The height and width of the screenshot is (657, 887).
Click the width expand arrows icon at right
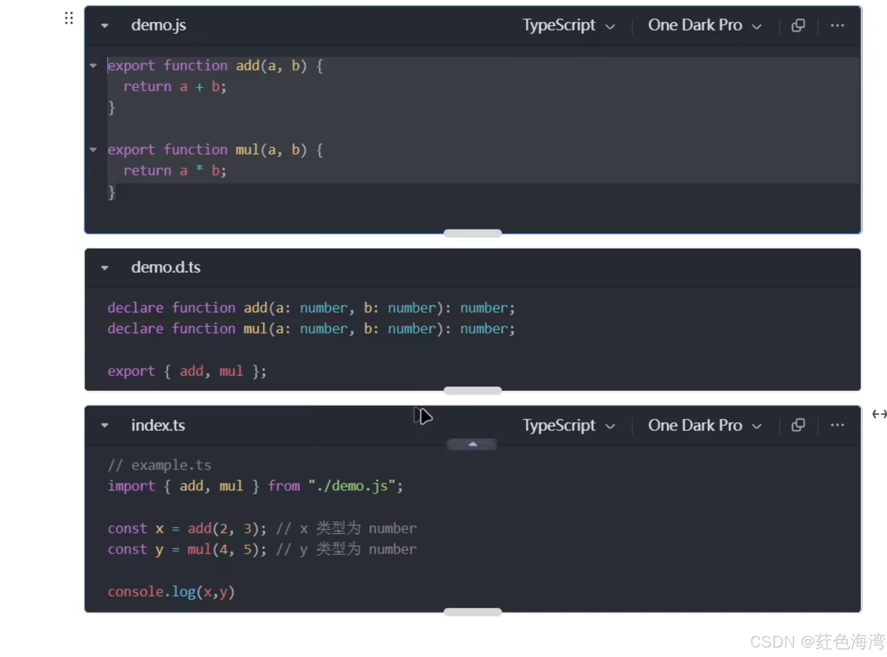coord(879,414)
